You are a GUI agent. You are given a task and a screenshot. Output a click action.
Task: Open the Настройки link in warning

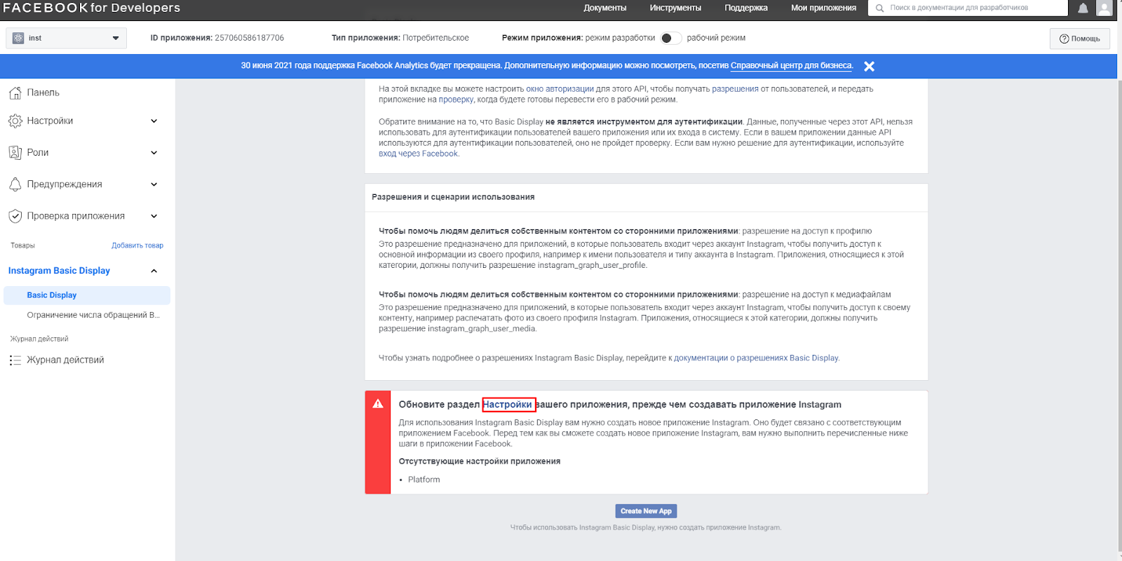[508, 405]
